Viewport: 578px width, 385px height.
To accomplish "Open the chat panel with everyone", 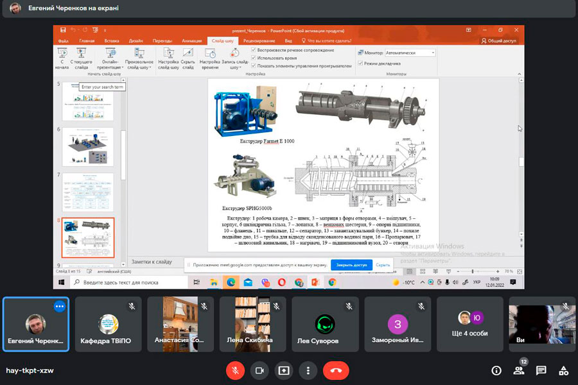I will tap(541, 370).
